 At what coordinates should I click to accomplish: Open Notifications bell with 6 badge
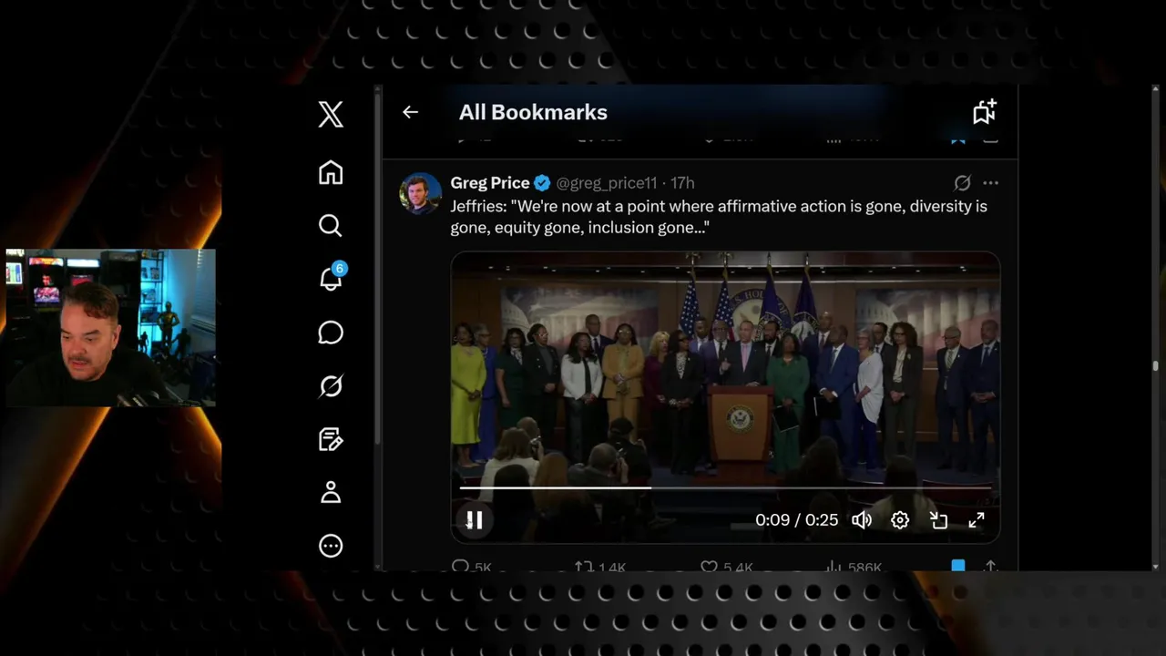(332, 276)
